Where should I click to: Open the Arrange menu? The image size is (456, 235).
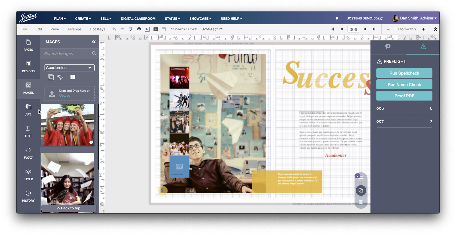[x=74, y=29]
